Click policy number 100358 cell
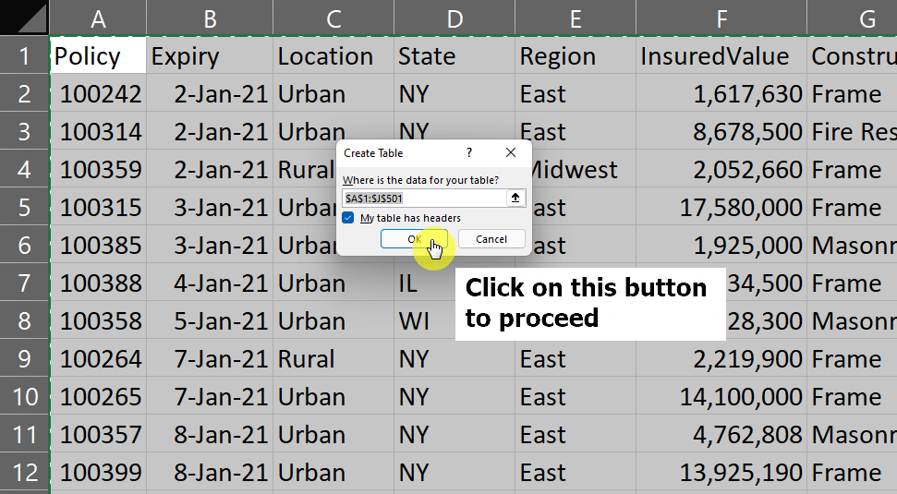 (98, 320)
